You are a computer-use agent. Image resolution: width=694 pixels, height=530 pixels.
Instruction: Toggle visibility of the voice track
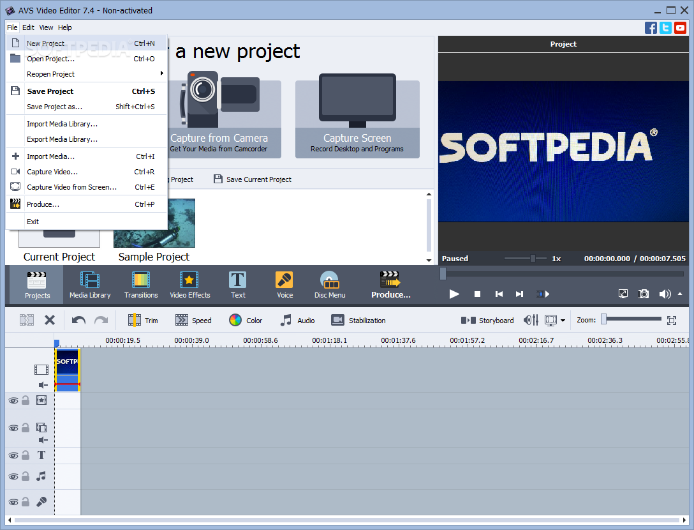click(13, 502)
